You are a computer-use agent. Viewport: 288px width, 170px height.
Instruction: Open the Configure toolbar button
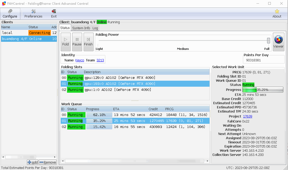(x=10, y=14)
